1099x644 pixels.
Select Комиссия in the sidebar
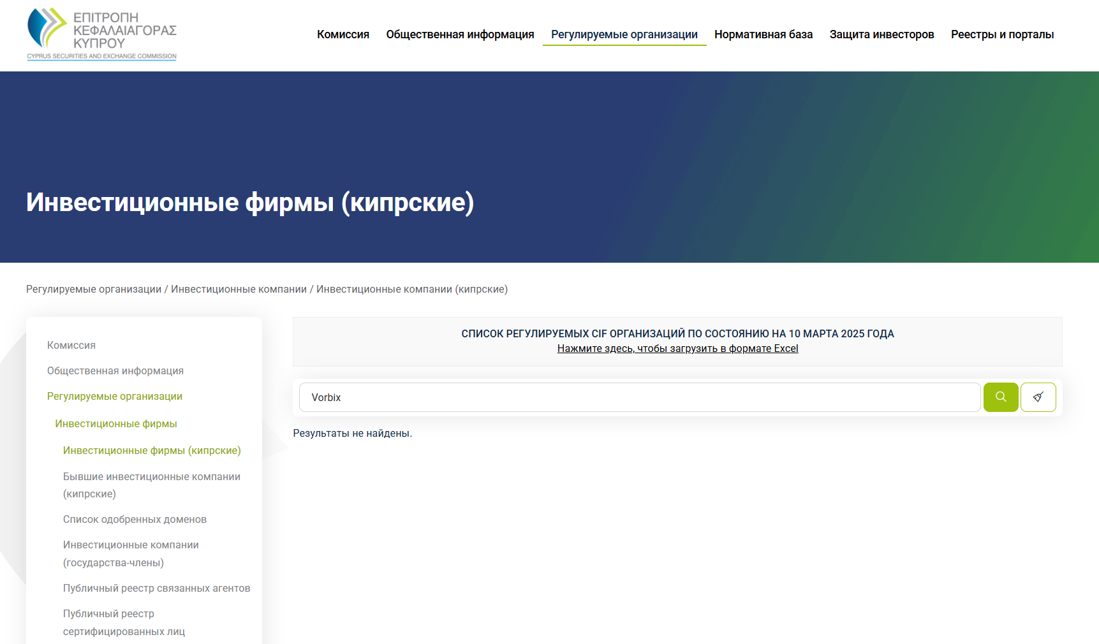point(71,346)
